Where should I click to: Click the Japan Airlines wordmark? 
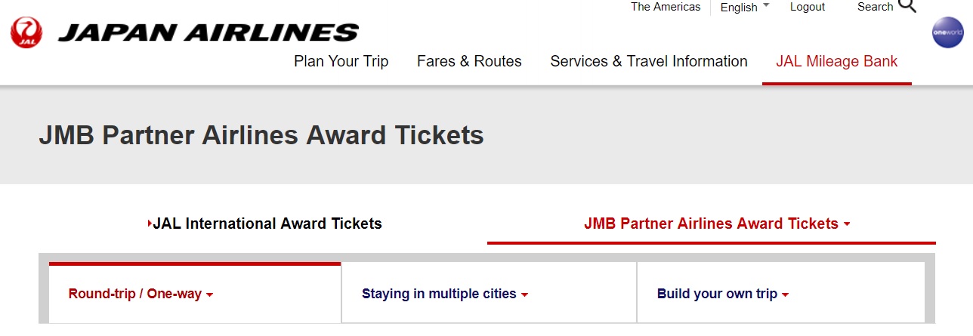[208, 32]
